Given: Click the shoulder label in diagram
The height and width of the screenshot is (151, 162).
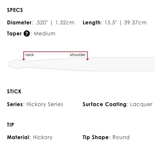Looking at the screenshot, I should (78, 55).
